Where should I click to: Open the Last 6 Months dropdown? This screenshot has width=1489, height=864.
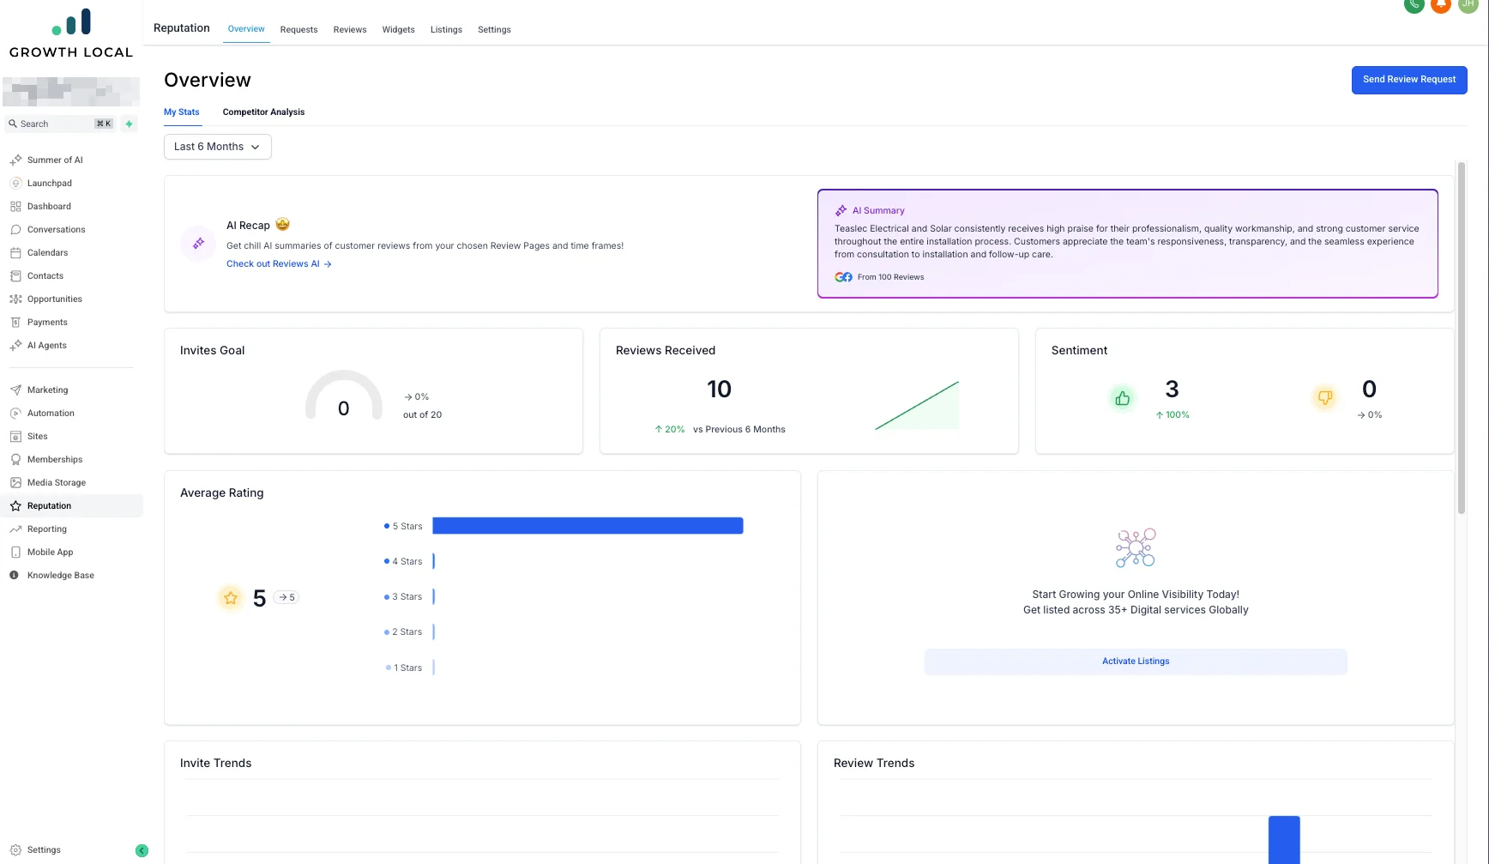(217, 147)
